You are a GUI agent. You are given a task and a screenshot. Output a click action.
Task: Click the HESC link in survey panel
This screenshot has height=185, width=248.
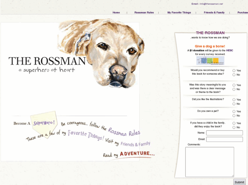[x=229, y=50]
